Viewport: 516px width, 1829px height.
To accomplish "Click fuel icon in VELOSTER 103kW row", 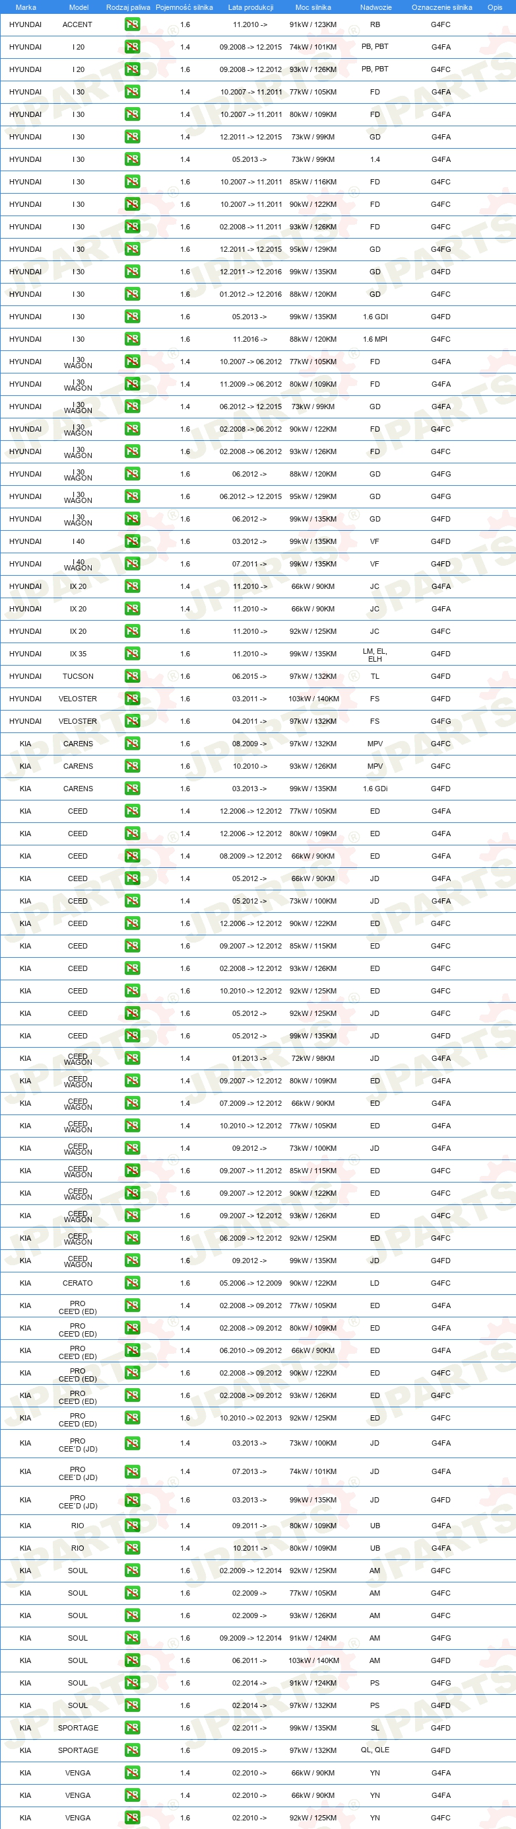I will 132,699.
